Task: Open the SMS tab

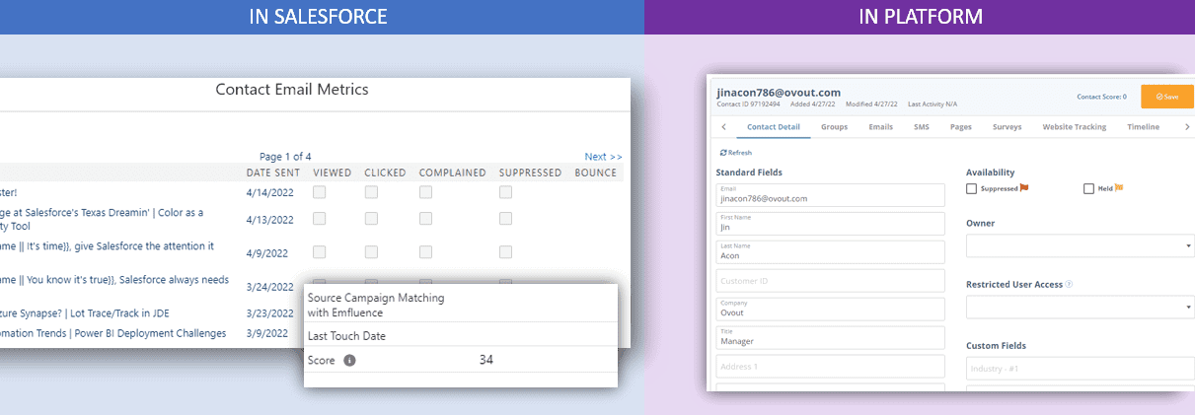Action: pos(922,127)
